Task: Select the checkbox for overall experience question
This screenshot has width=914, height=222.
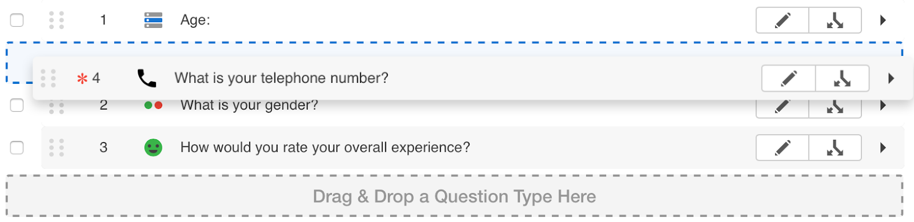Action: point(17,147)
